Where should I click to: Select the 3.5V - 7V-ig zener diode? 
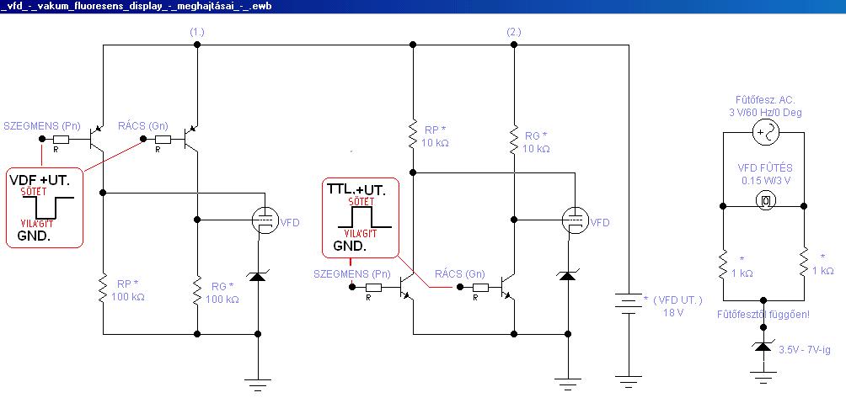pos(763,347)
